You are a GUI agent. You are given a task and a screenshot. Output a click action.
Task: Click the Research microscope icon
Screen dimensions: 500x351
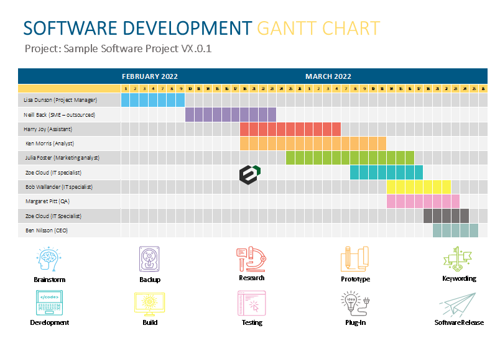coord(251,258)
